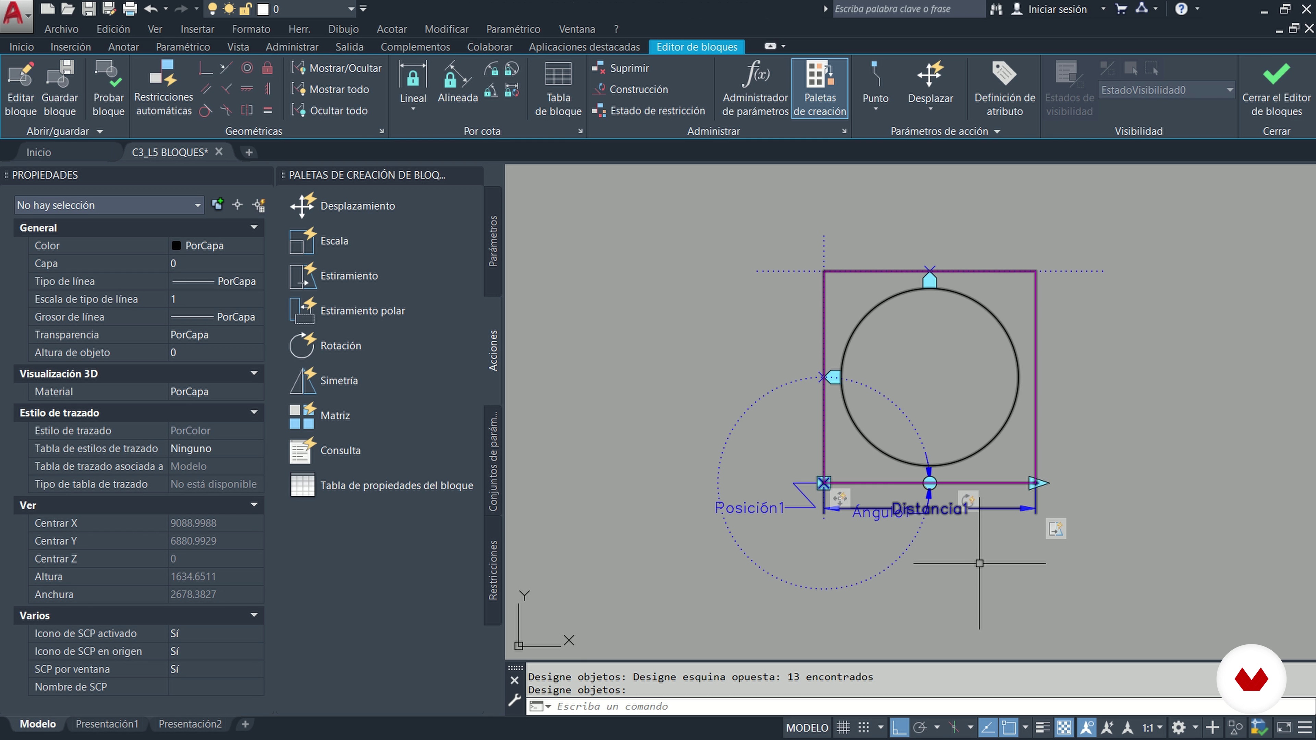The image size is (1316, 740).
Task: Select the Desplazamiento action in palette
Action: click(343, 206)
